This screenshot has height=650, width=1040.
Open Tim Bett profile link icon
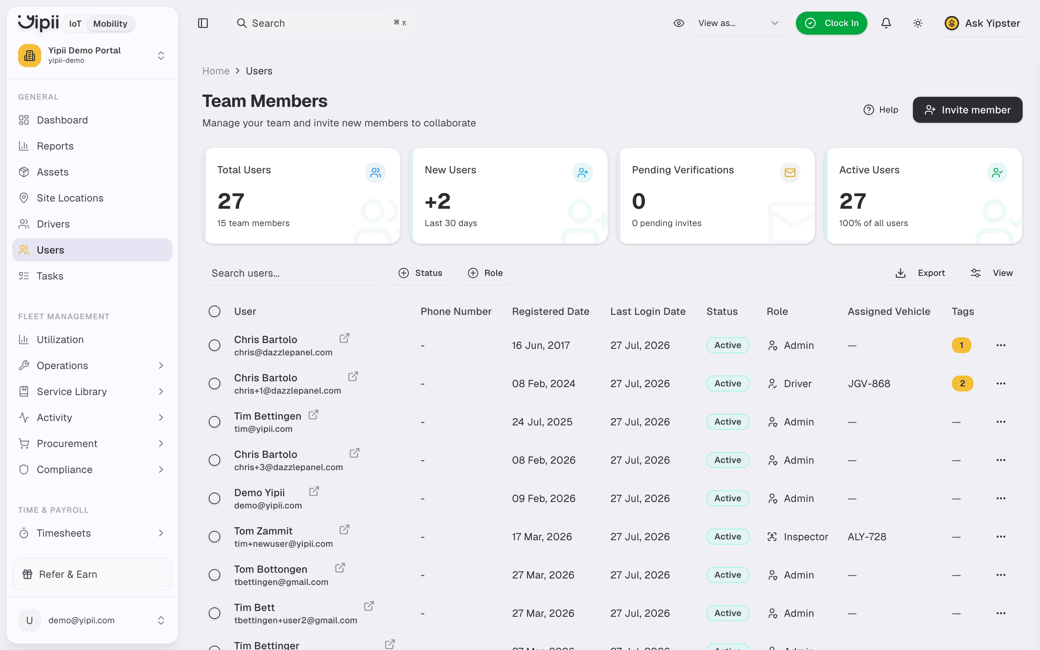pyautogui.click(x=369, y=606)
